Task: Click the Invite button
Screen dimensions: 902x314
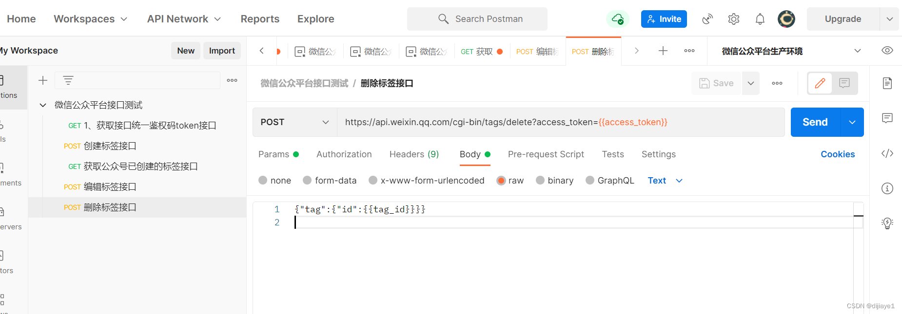Action: click(x=664, y=19)
